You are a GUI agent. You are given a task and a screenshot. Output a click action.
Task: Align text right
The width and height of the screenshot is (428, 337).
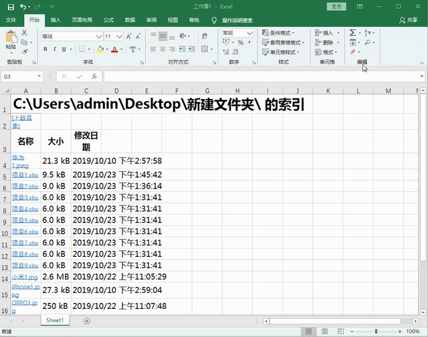172,49
